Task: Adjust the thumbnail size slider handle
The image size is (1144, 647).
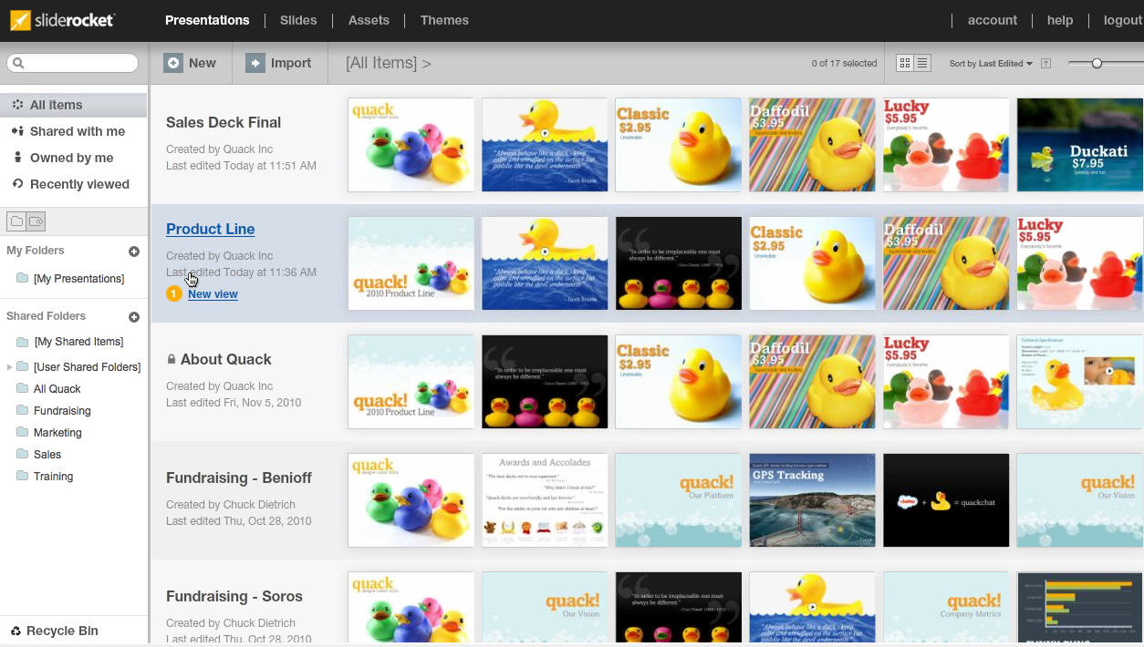Action: coord(1097,64)
